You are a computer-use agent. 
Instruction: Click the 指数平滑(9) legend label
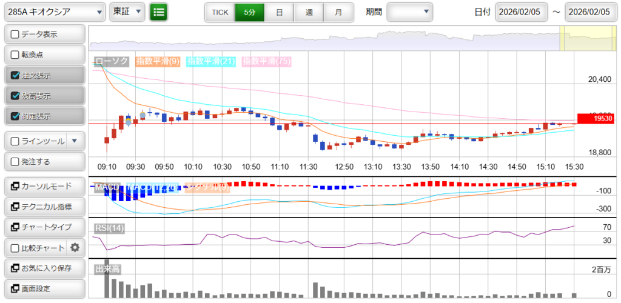(158, 61)
